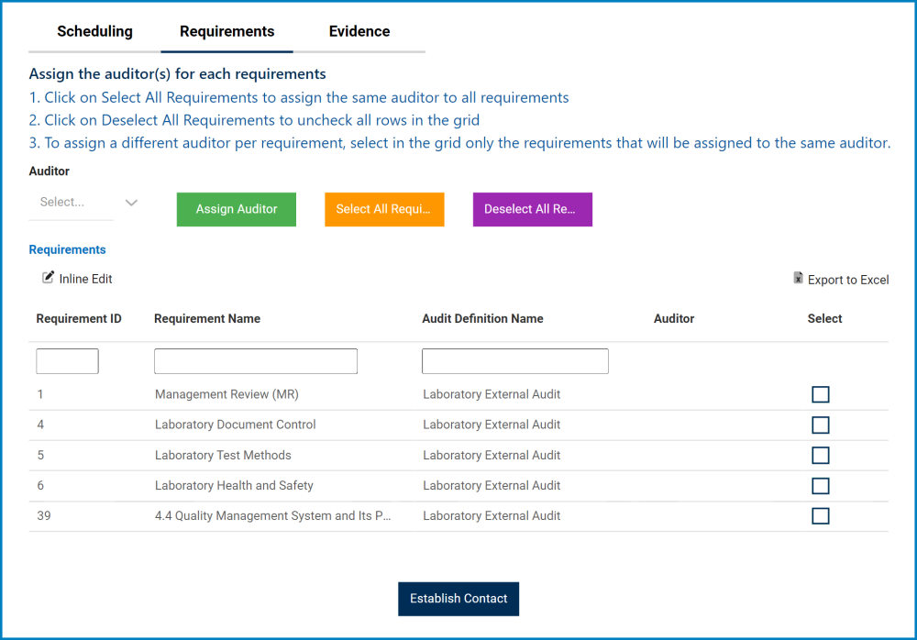Click the Requirements section link

point(67,249)
